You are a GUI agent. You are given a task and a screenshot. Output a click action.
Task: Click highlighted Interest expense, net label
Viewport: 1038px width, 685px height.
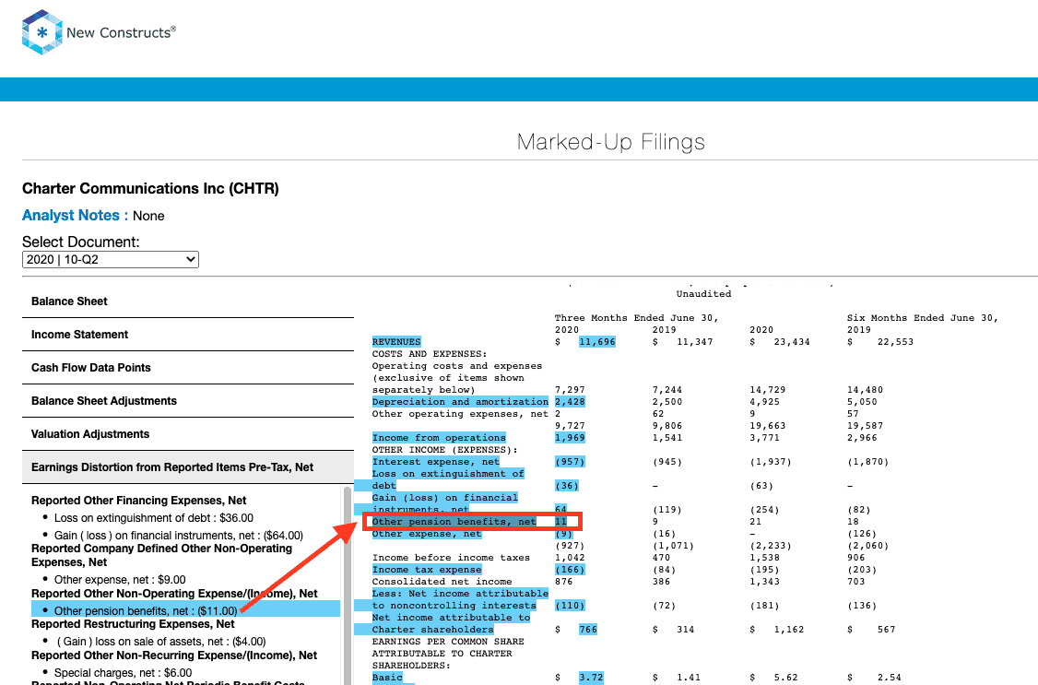tap(436, 461)
